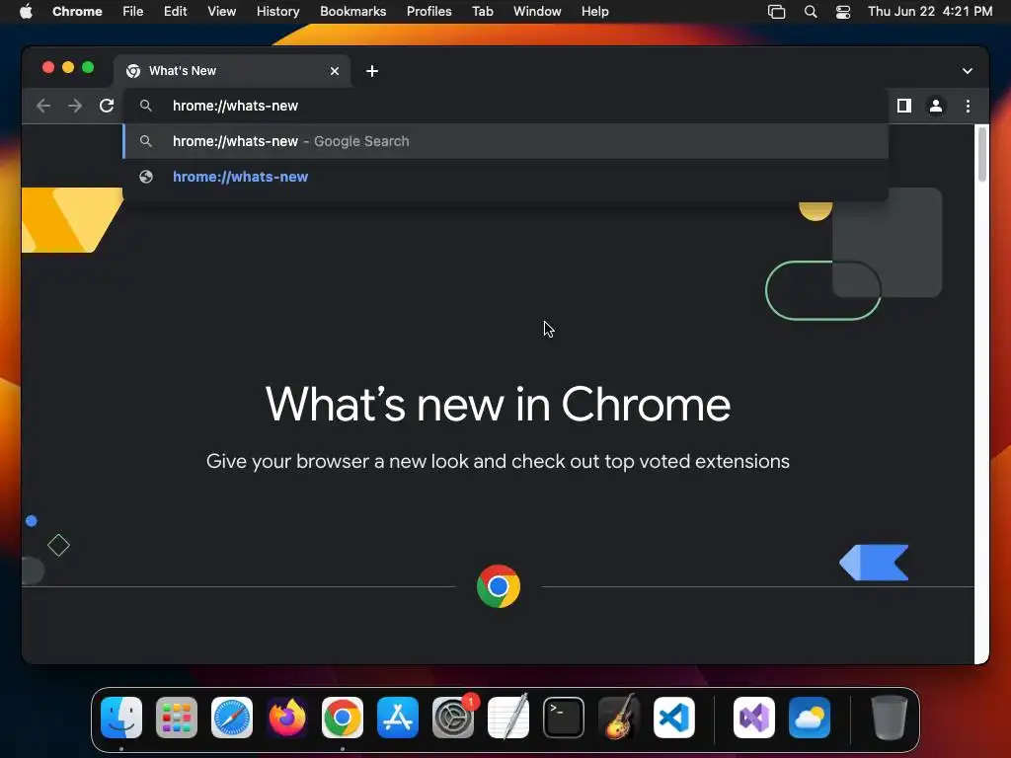Viewport: 1011px width, 758px height.
Task: Open System Settings from the dock
Action: [x=452, y=718]
